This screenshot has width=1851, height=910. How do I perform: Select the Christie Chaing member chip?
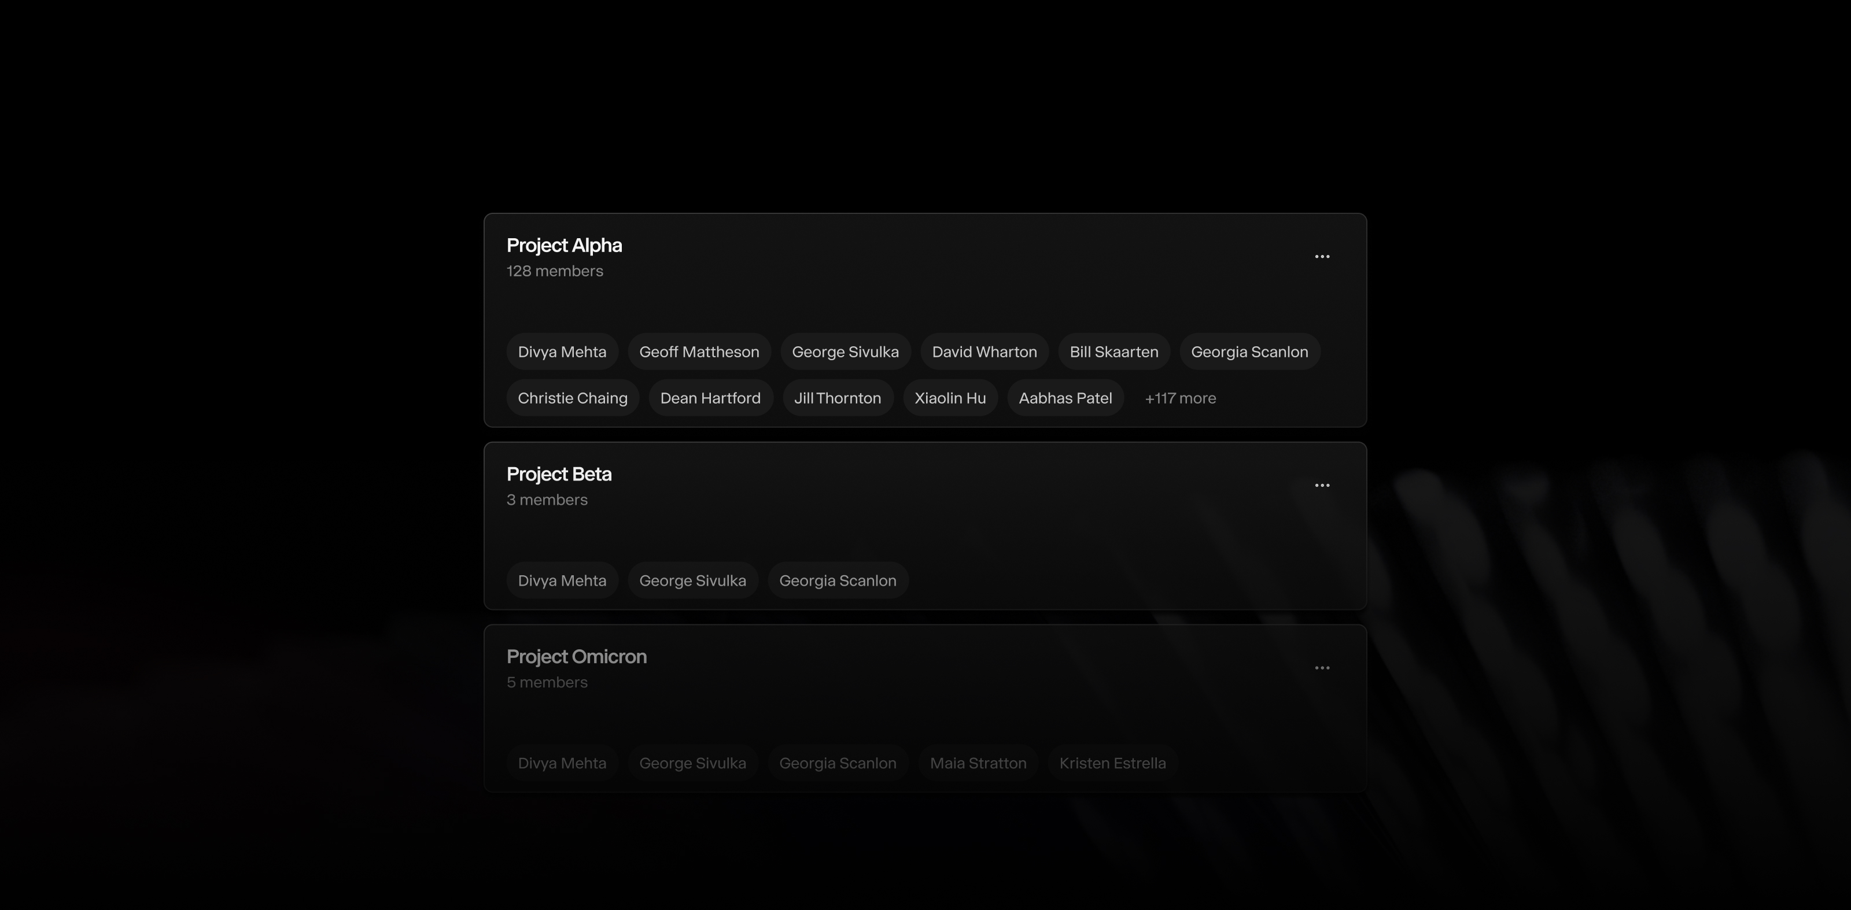pos(573,398)
